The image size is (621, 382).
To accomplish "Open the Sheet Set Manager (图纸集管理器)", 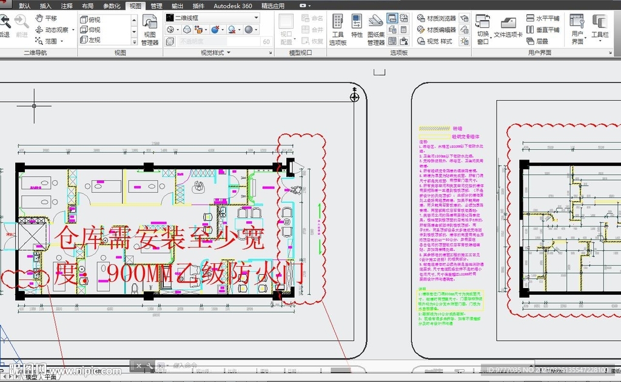I will pyautogui.click(x=376, y=29).
